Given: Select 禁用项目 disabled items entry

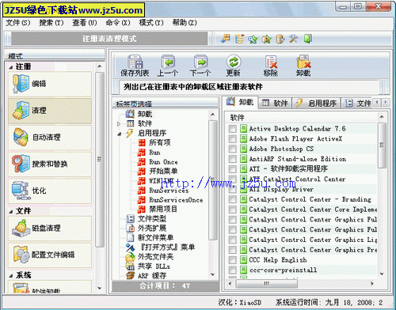Looking at the screenshot, I should 163,210.
